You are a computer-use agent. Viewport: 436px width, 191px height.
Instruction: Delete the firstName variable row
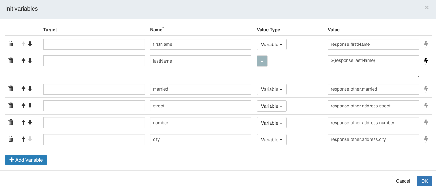tap(11, 44)
